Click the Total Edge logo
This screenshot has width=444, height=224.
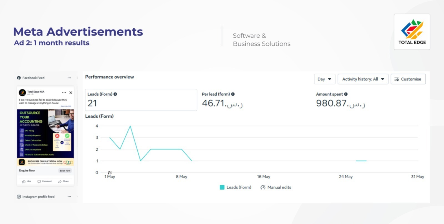(412, 32)
